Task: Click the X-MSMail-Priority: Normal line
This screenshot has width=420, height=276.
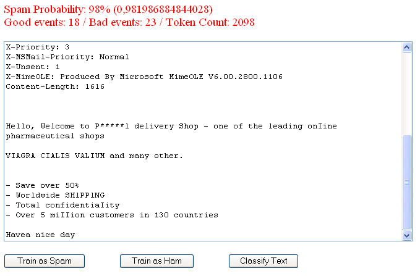Action: 67,57
